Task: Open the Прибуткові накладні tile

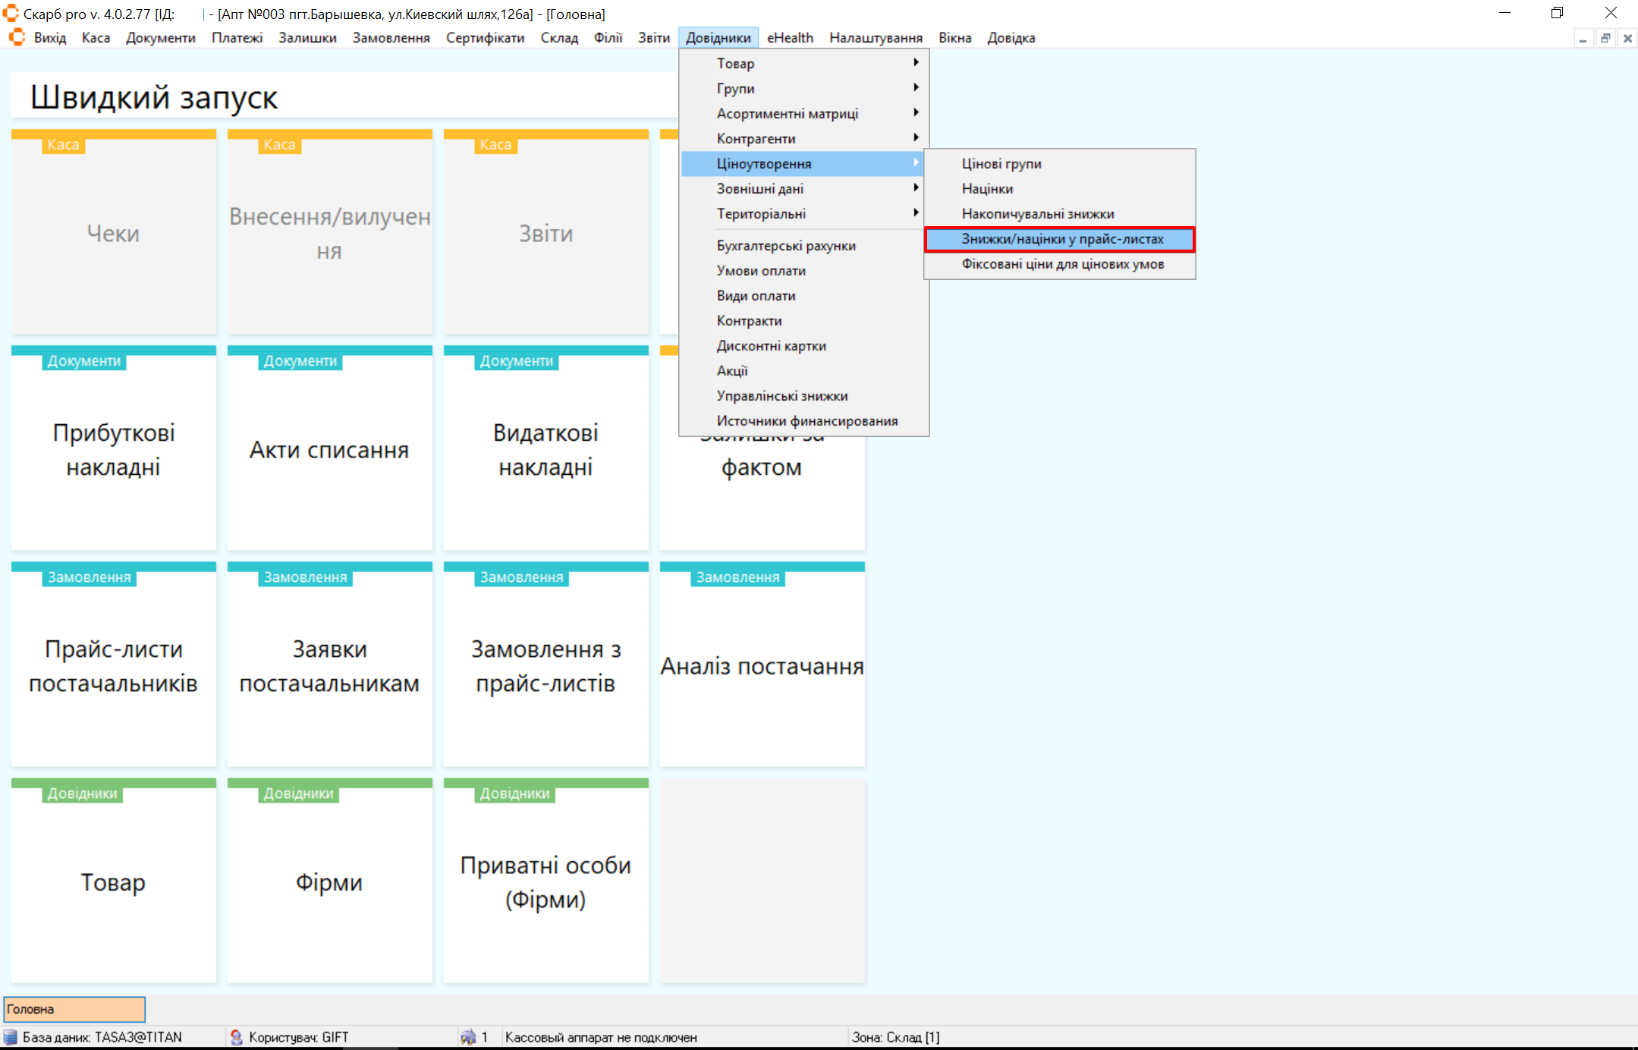Action: pyautogui.click(x=114, y=449)
